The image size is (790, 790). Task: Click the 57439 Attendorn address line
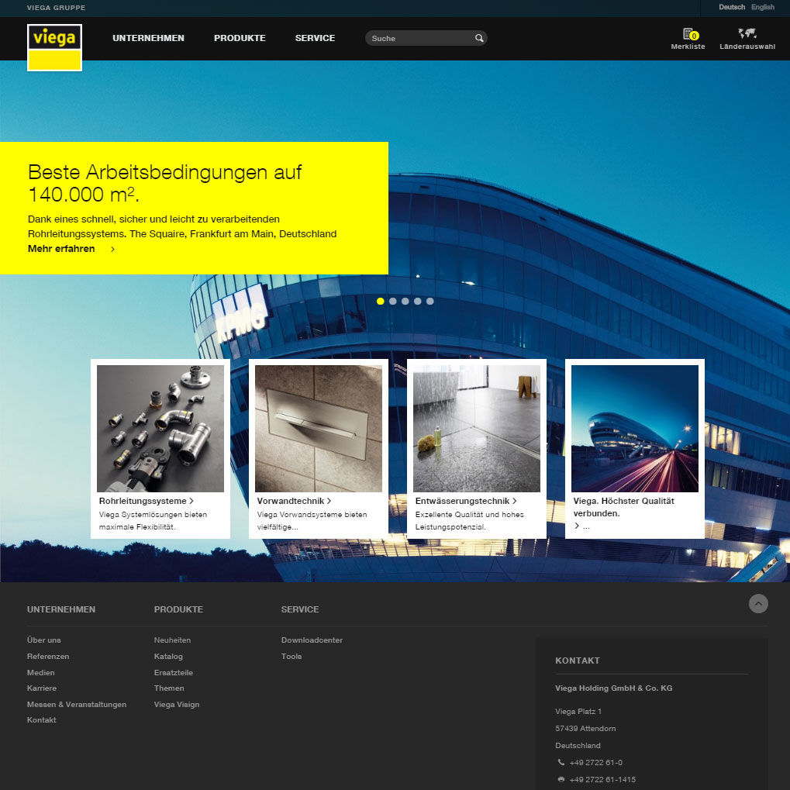pos(585,729)
